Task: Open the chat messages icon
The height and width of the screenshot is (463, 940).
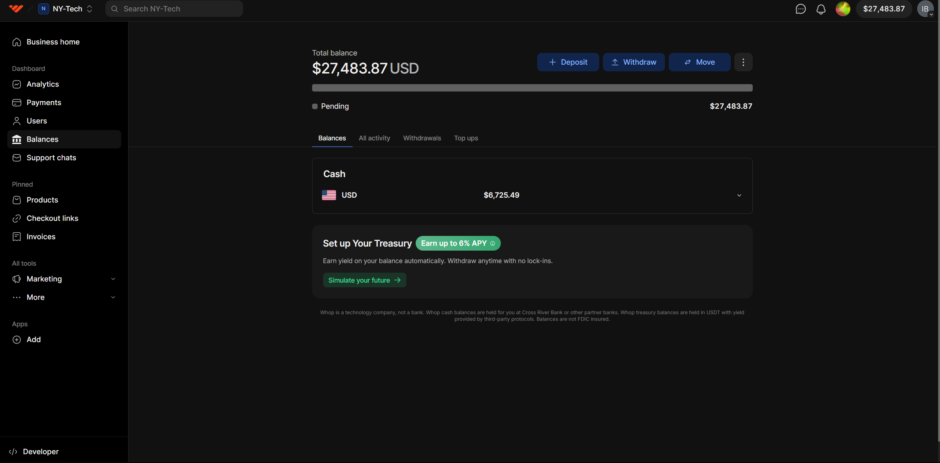Action: point(800,9)
